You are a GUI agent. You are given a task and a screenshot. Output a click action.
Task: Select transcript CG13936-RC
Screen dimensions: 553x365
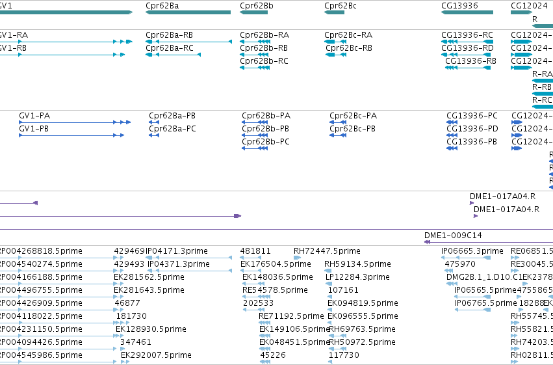[467, 35]
